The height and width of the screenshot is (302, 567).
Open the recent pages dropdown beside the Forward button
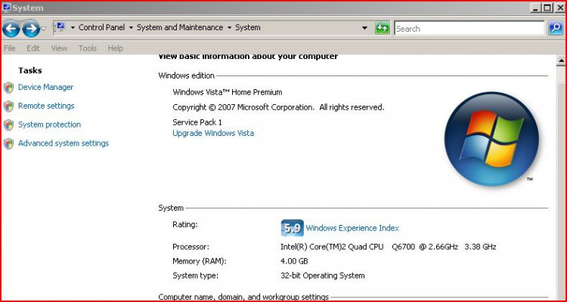(44, 29)
